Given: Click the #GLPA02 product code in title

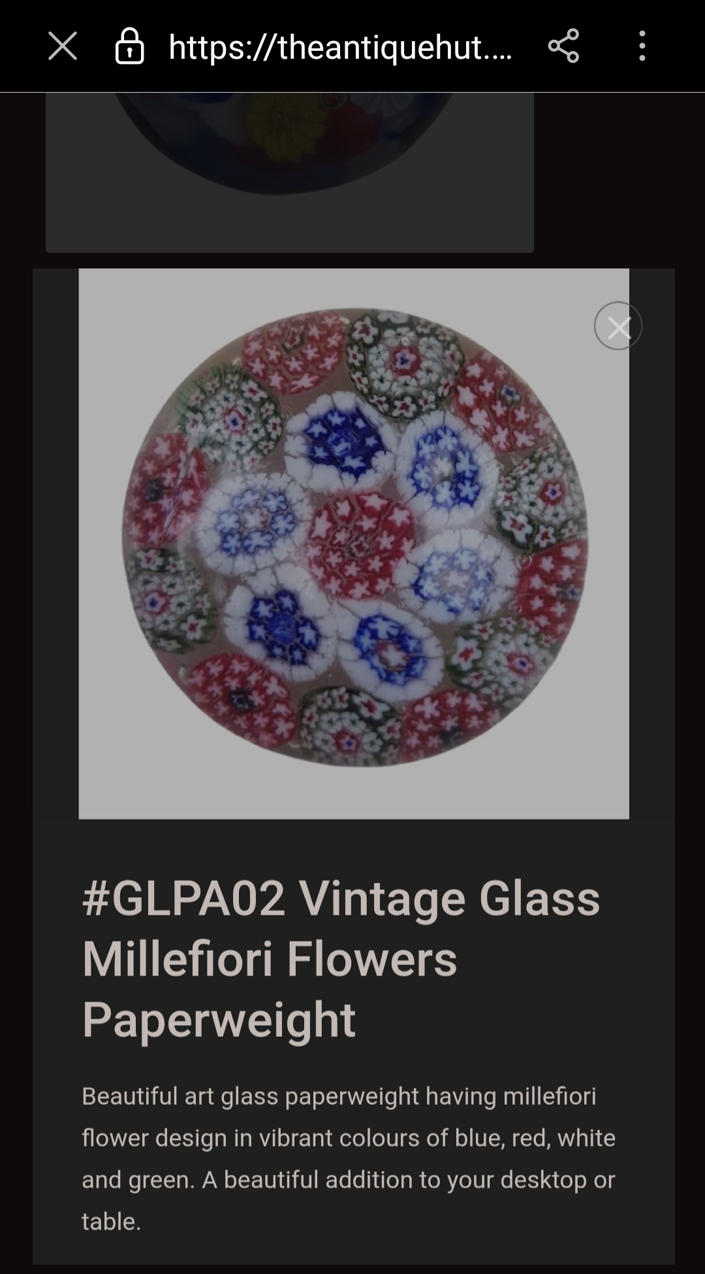Looking at the screenshot, I should click(184, 898).
